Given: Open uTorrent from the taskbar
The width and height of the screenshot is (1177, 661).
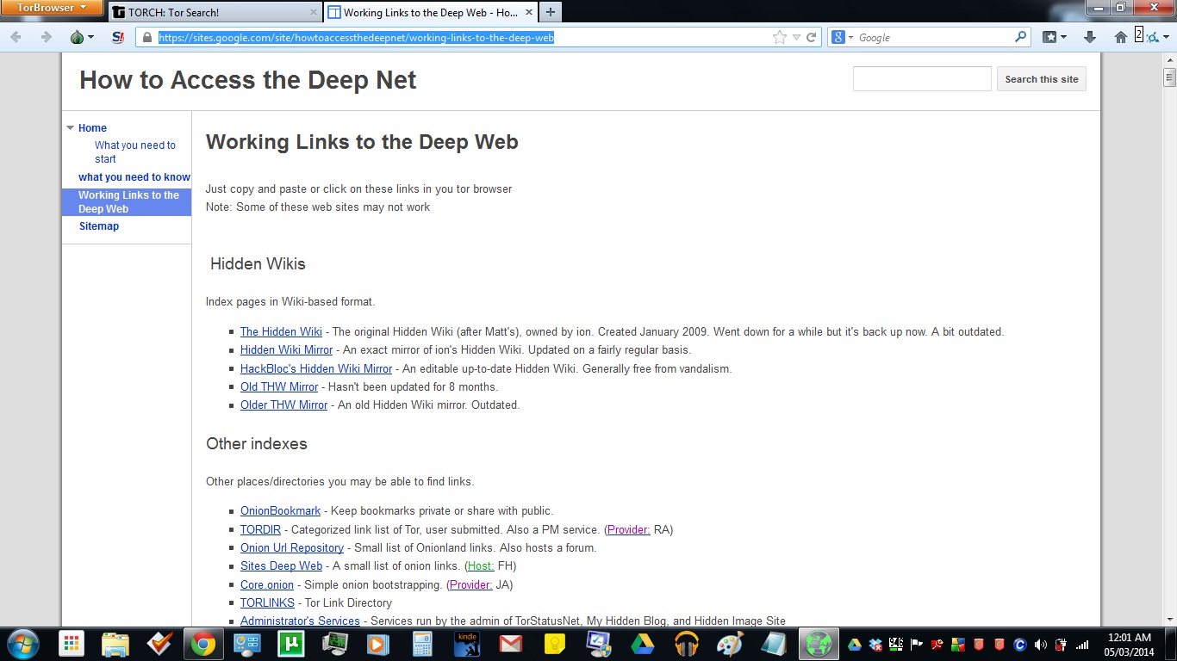Looking at the screenshot, I should (291, 644).
